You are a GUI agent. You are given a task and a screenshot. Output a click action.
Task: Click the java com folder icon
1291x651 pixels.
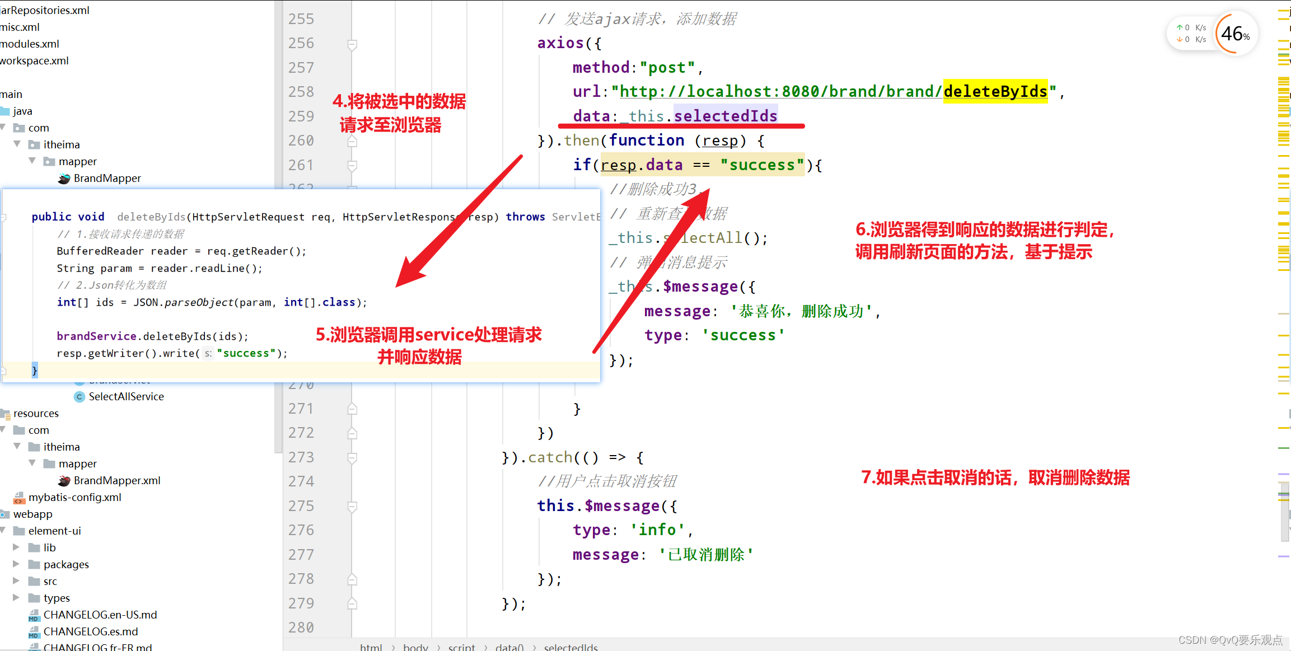[x=19, y=128]
